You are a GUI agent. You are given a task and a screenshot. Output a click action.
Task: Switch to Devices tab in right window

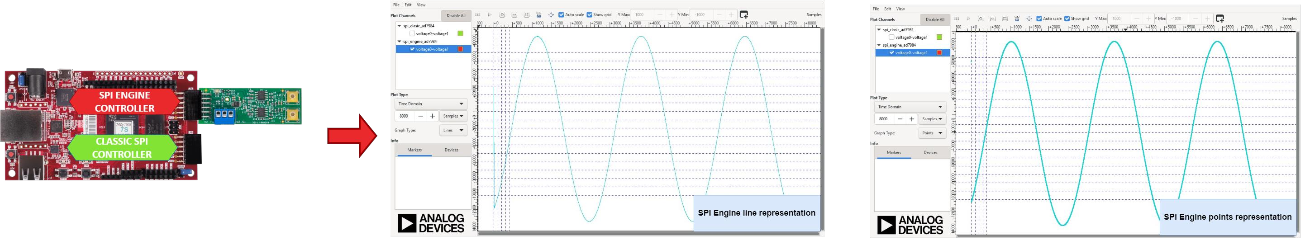930,152
